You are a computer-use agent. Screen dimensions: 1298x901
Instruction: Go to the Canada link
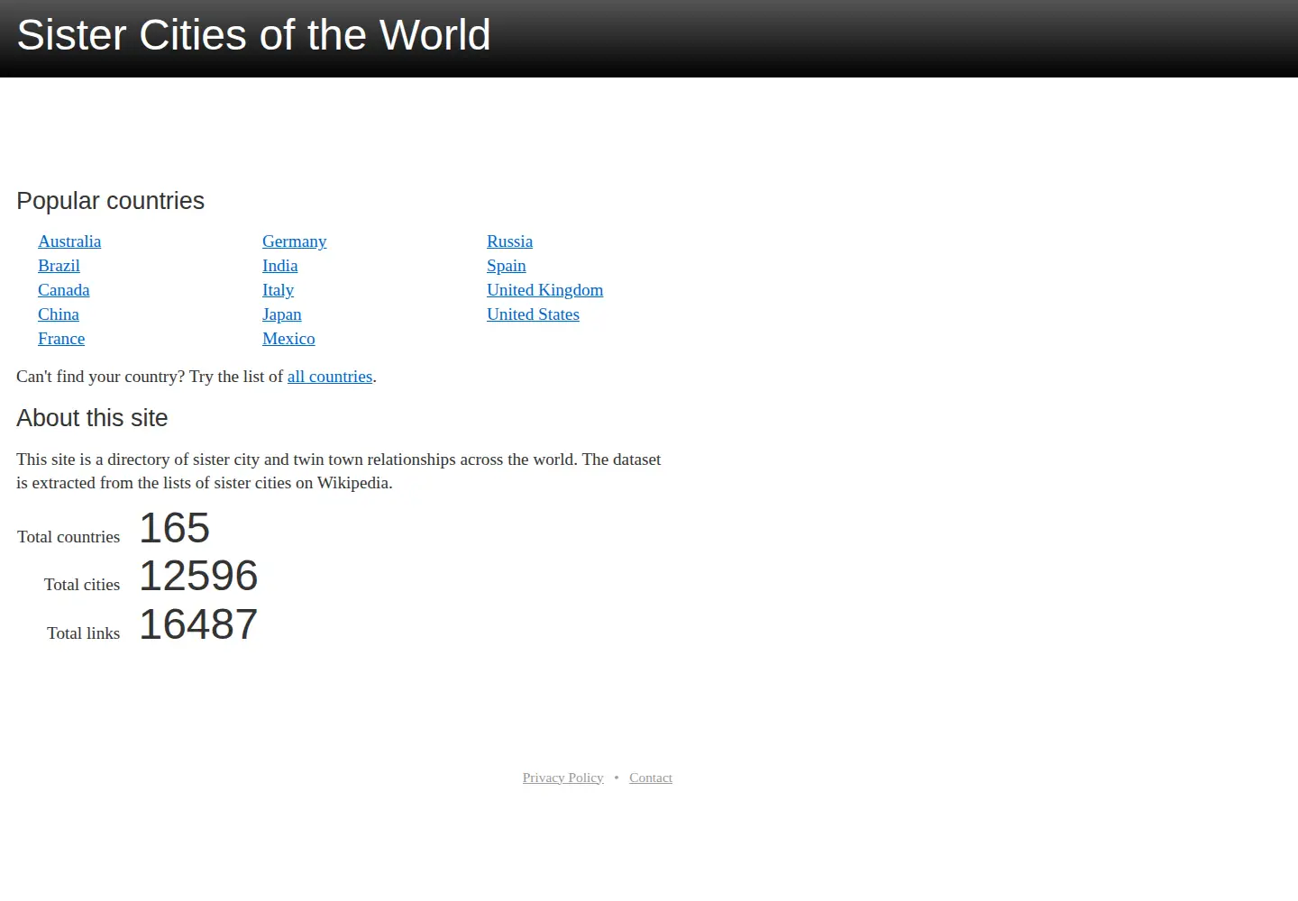pyautogui.click(x=63, y=290)
